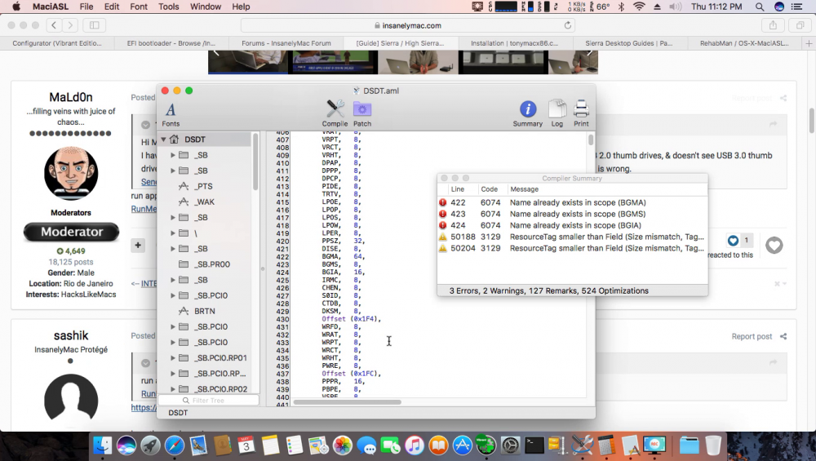
Task: Click the Wi-Fi status icon
Action: (x=639, y=7)
